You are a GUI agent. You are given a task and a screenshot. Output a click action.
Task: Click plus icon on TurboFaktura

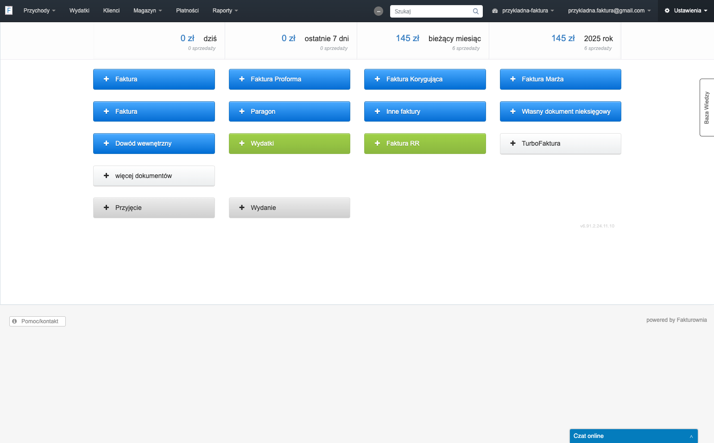[x=513, y=143]
